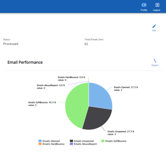The image size is (166, 168).
Task: Export the Email Performance chart data
Action: click(x=155, y=61)
